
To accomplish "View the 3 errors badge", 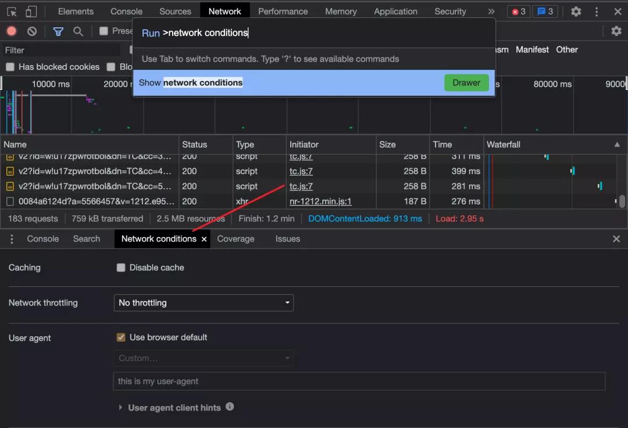I will (518, 10).
